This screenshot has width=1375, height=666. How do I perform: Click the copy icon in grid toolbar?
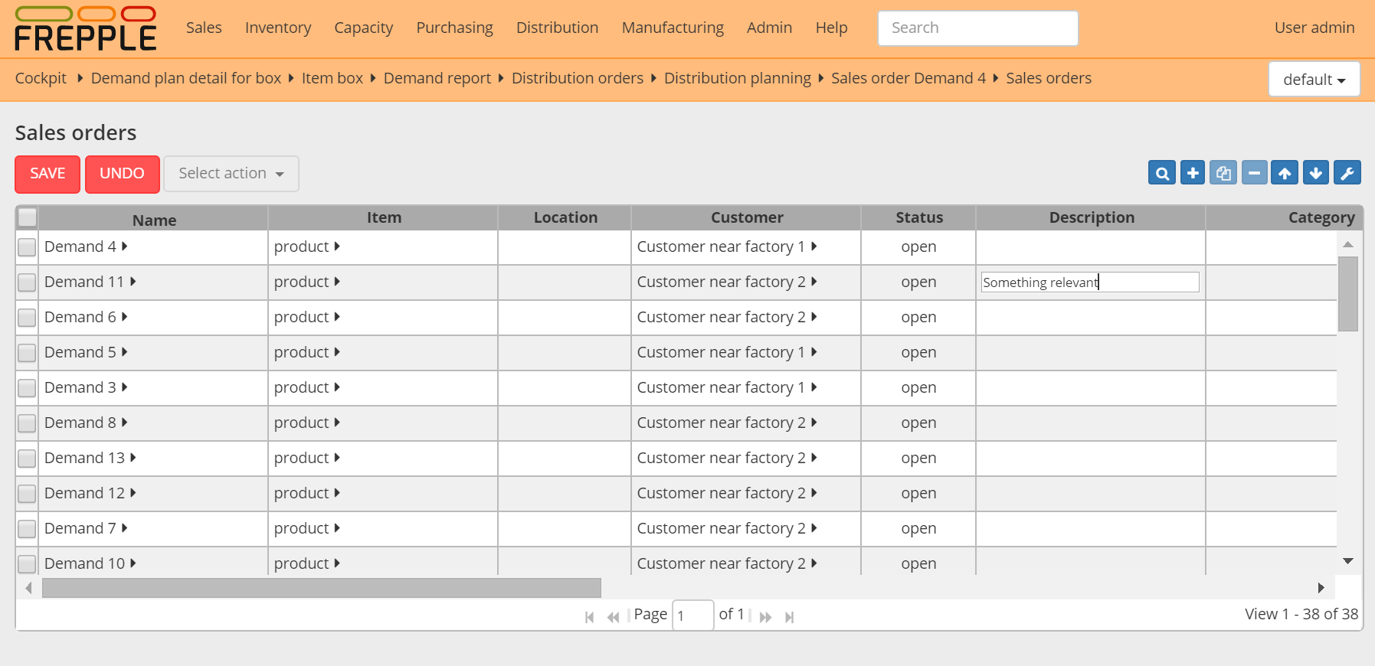click(1223, 173)
